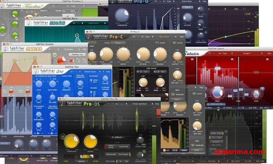Click Audition button in Pro-DS
The width and height of the screenshot is (273, 164).
coord(81,161)
